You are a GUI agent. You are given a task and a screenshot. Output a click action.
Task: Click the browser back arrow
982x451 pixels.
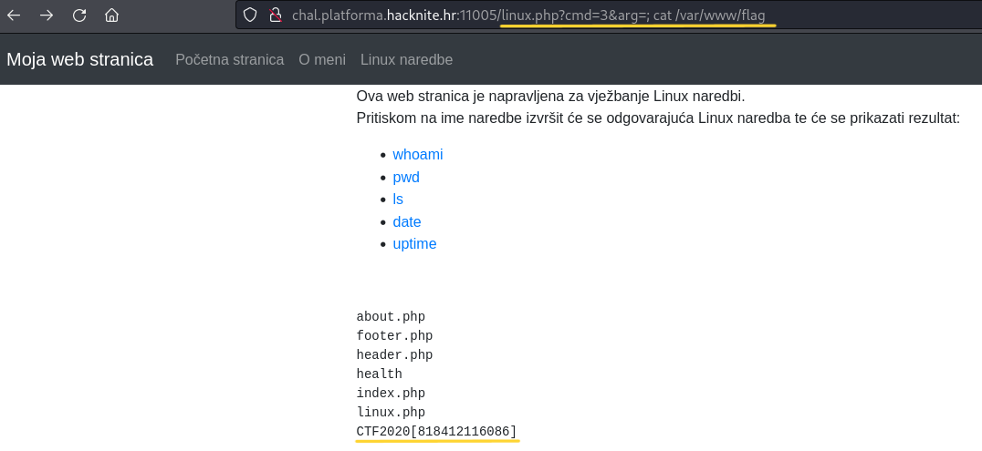(x=16, y=15)
